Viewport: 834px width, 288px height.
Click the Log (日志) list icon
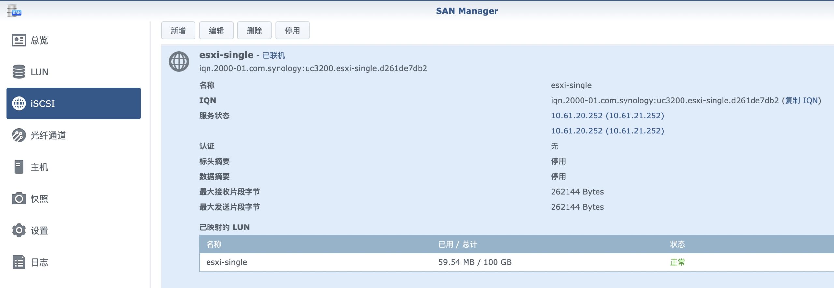click(x=19, y=262)
